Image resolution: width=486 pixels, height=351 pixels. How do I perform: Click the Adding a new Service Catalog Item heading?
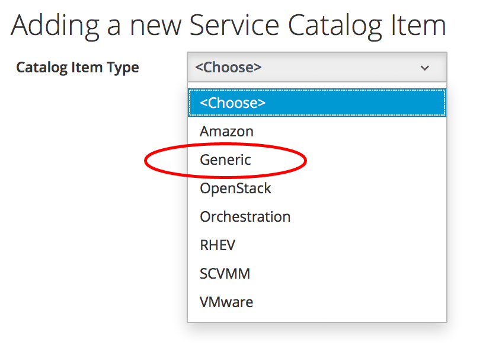228,25
